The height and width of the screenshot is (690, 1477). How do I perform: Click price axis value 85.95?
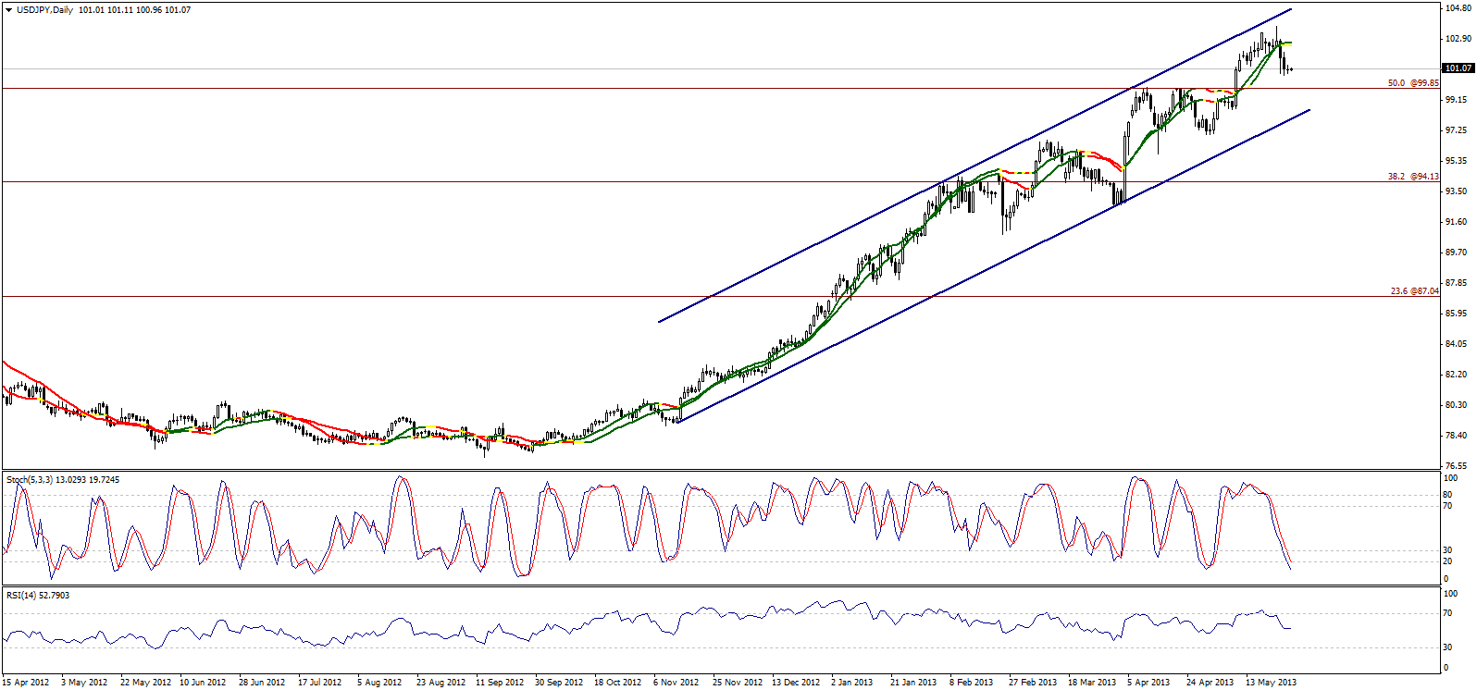(x=1458, y=314)
